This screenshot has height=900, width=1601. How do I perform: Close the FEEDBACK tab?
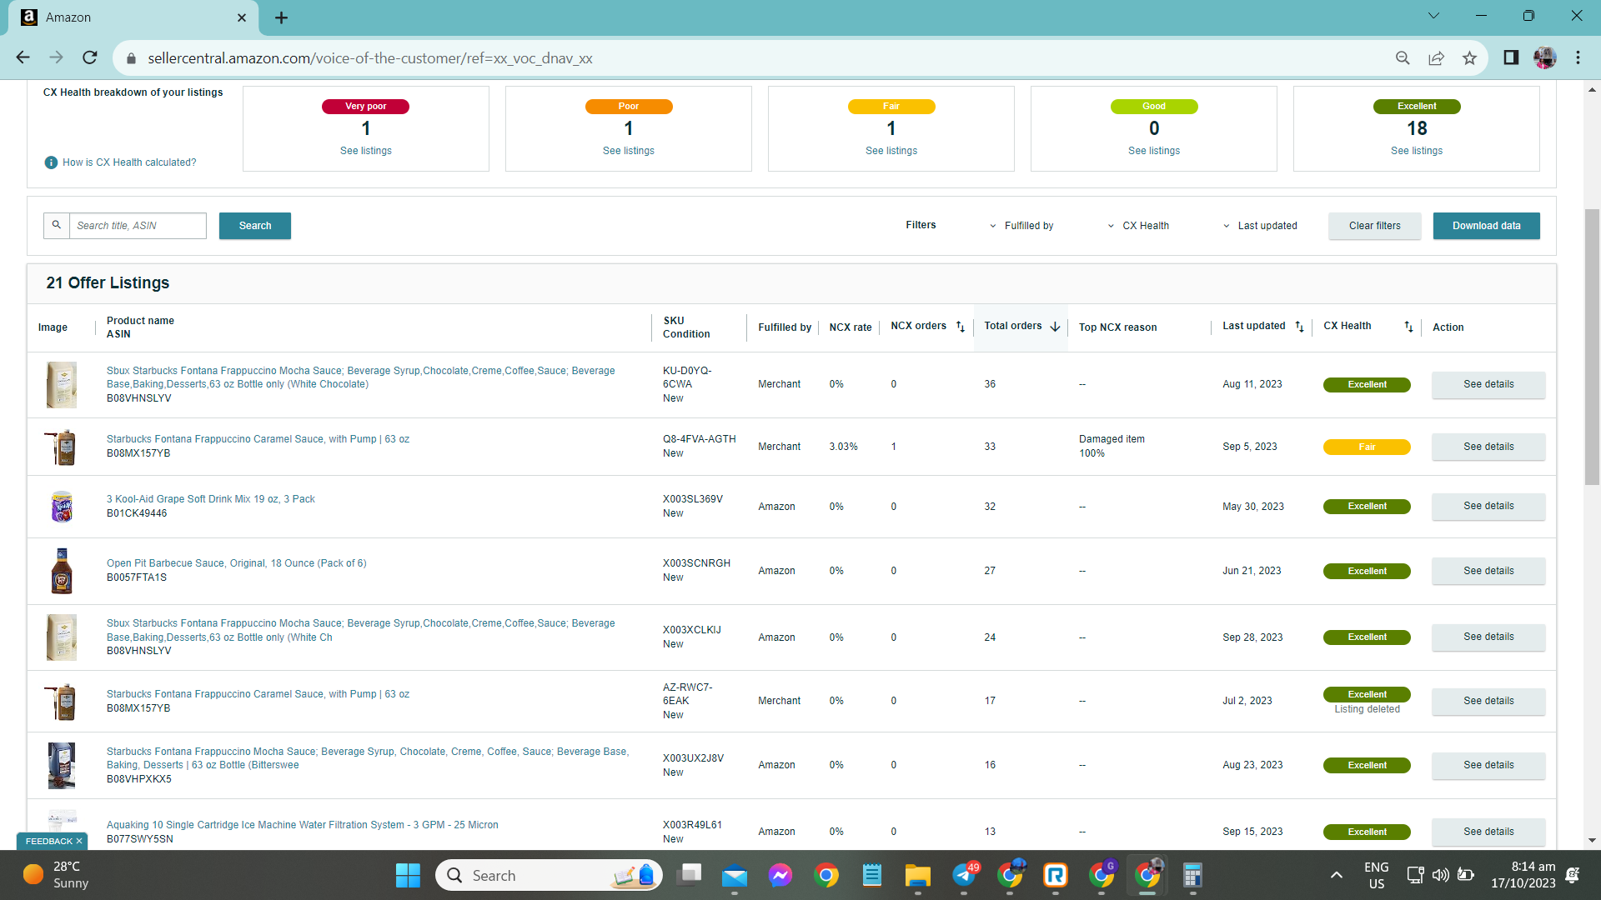[79, 841]
